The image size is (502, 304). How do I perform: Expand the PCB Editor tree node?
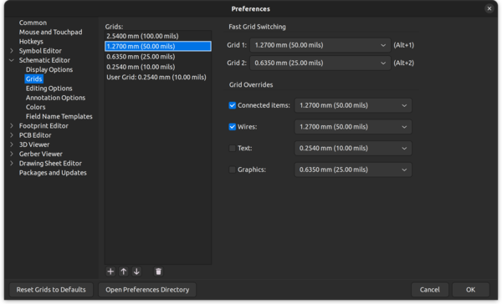(12, 135)
